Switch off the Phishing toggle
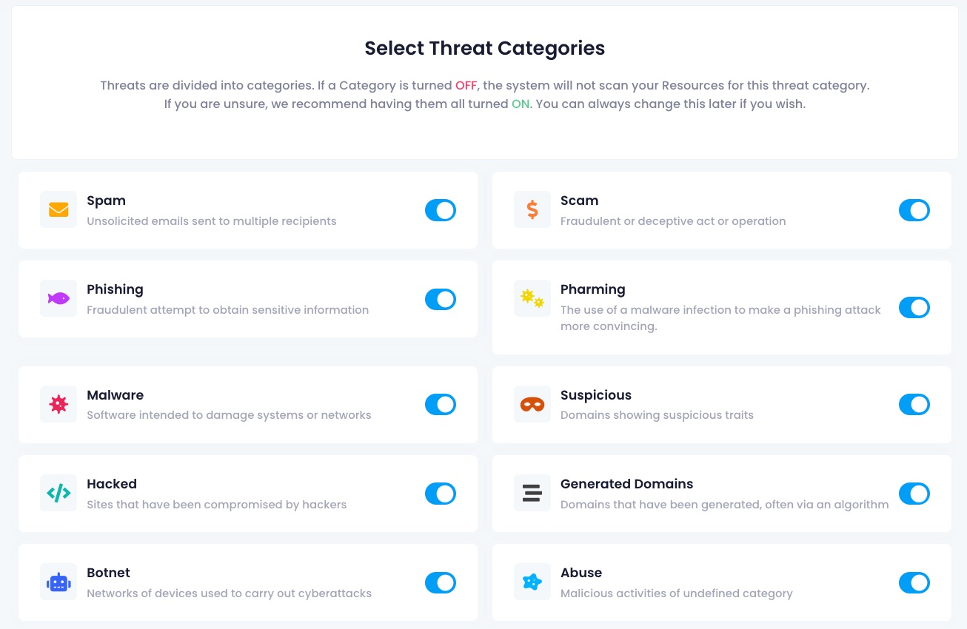The height and width of the screenshot is (629, 967). [441, 299]
